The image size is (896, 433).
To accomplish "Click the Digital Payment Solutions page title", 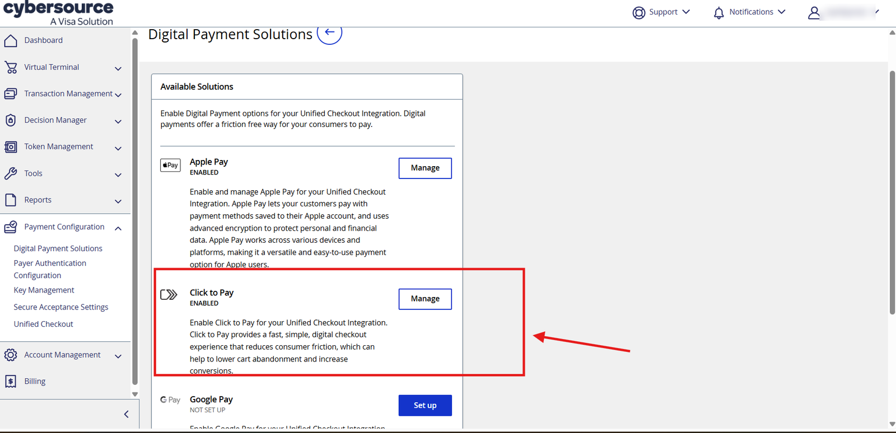I will 230,34.
